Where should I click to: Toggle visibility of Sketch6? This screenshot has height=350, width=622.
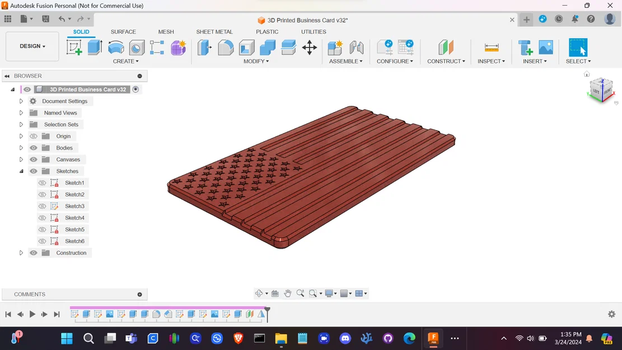point(42,241)
